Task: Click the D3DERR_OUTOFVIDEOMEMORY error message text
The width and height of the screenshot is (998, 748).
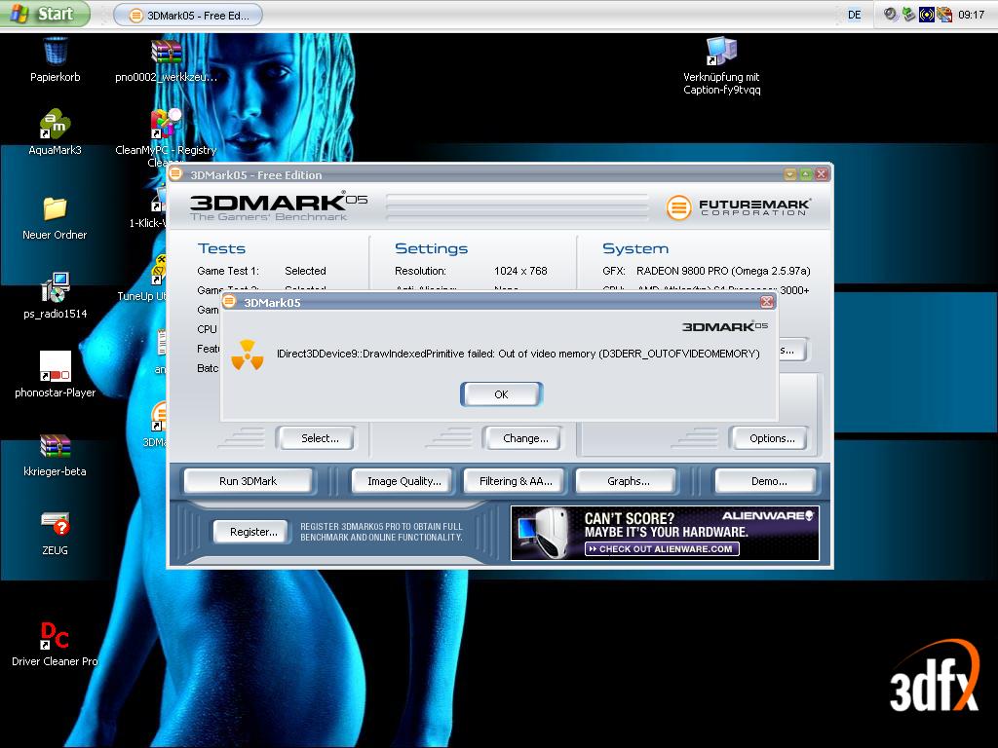Action: coord(518,354)
